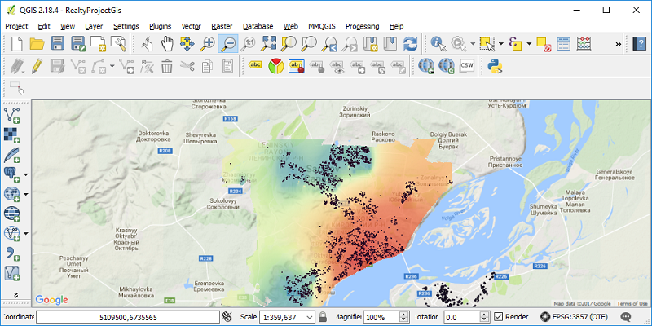Open the Help contents book icon
The image size is (652, 326).
[x=639, y=44]
